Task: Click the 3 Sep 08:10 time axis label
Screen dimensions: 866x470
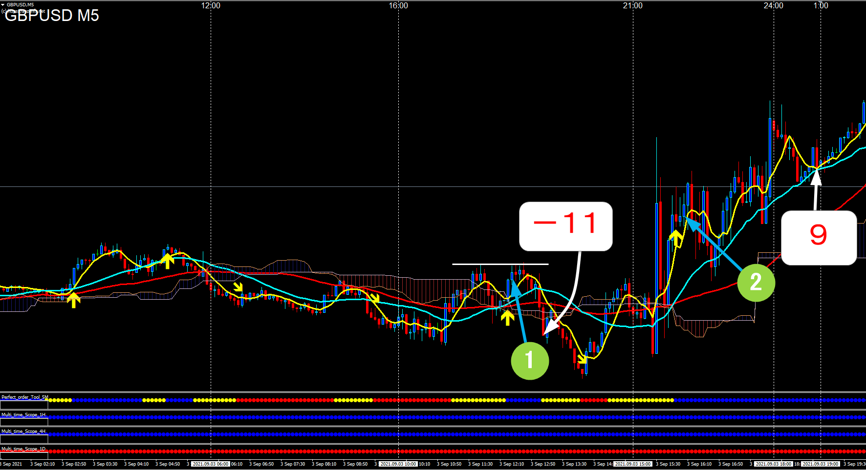Action: (324, 464)
